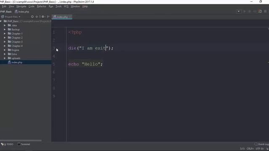Image resolution: width=269 pixels, height=151 pixels.
Task: Click the Debug icon in toolbar
Action: coord(250,11)
